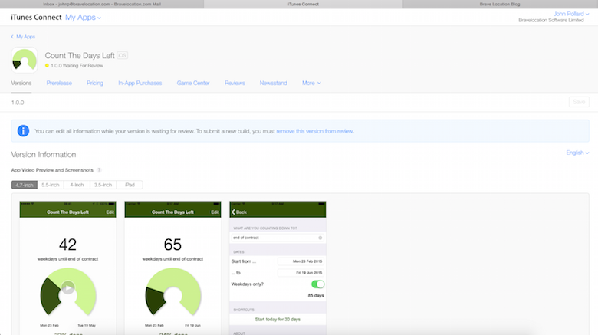Click the blue info icon in the notice banner

click(23, 131)
